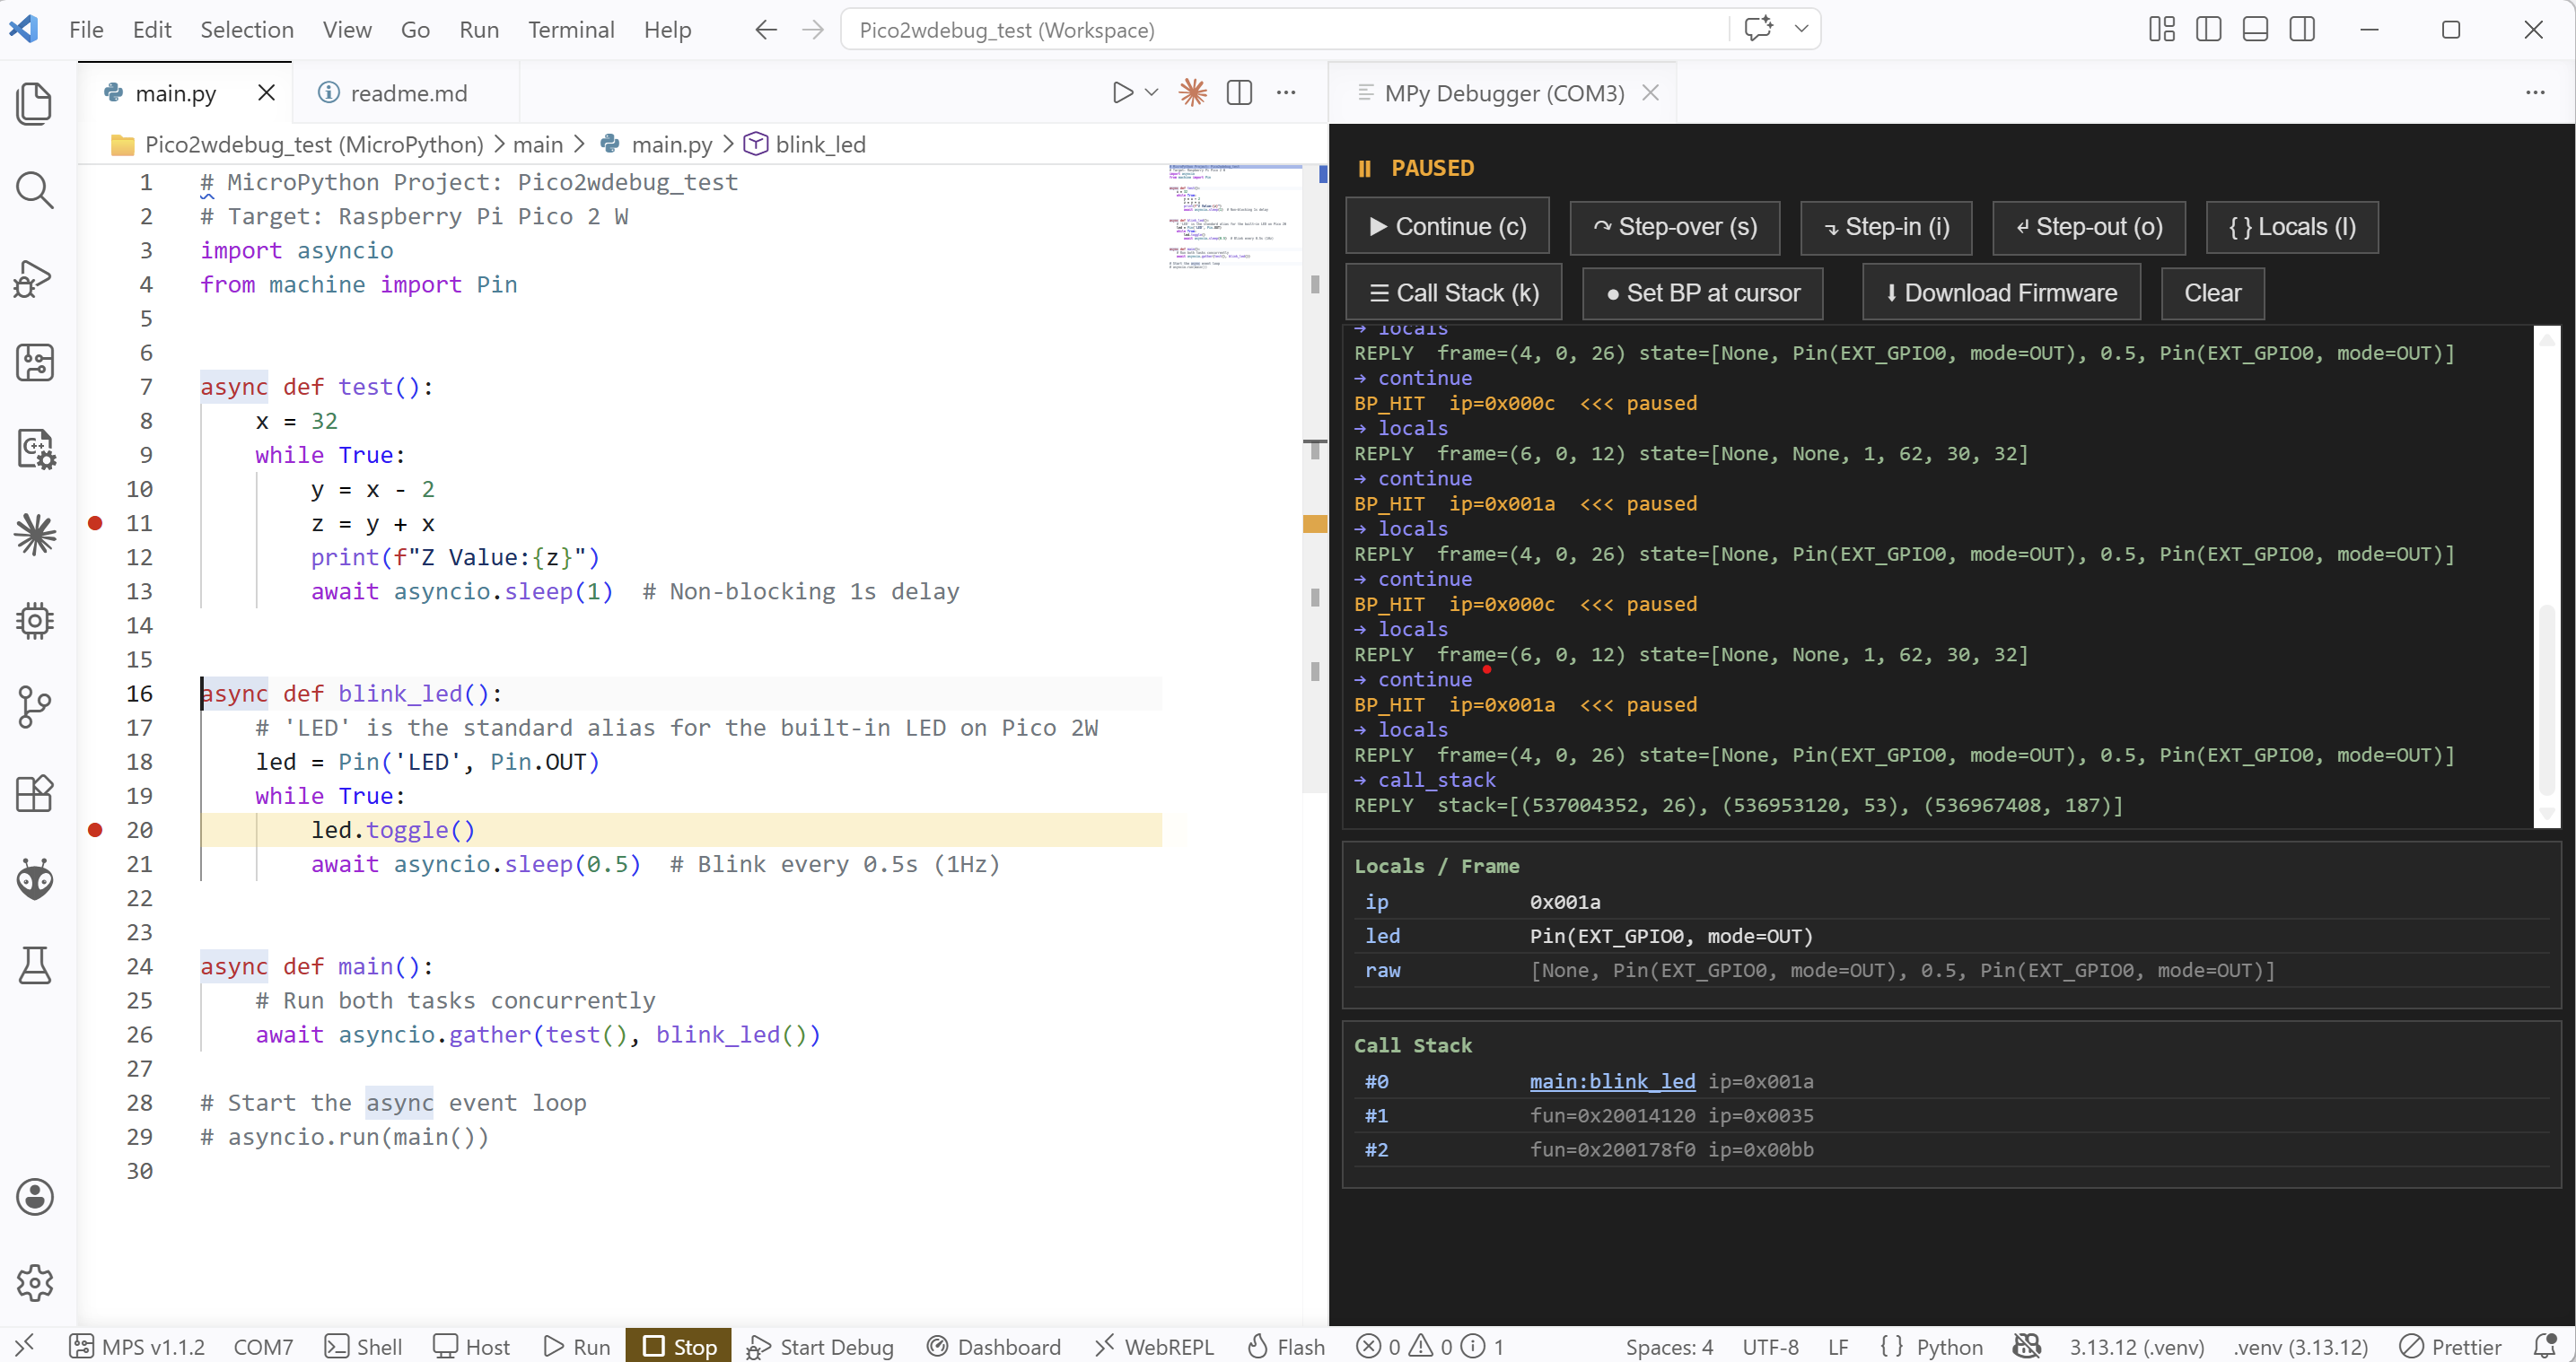Click the Locals (l) button
This screenshot has width=2576, height=1362.
coord(2292,227)
